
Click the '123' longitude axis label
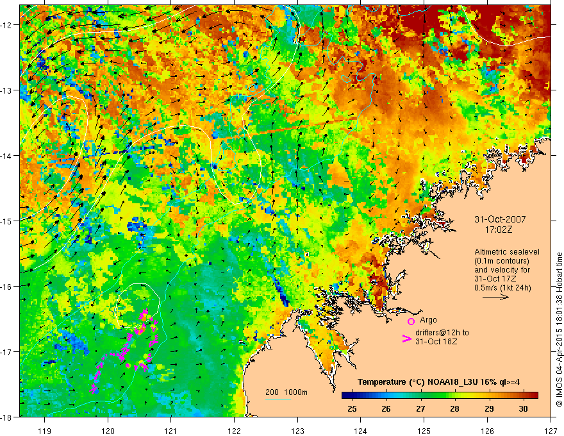coord(297,431)
